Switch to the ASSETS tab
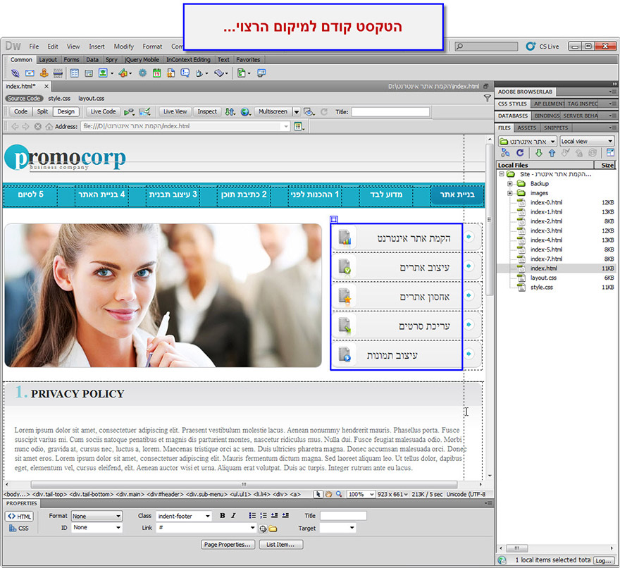620x568 pixels. pos(527,128)
